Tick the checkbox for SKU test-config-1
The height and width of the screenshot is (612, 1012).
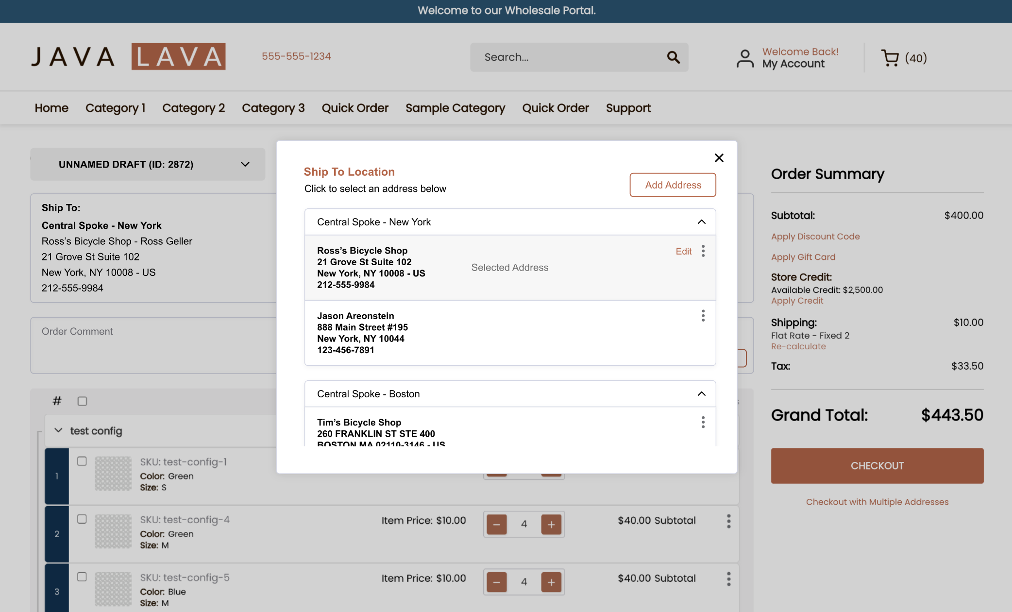[x=82, y=461]
